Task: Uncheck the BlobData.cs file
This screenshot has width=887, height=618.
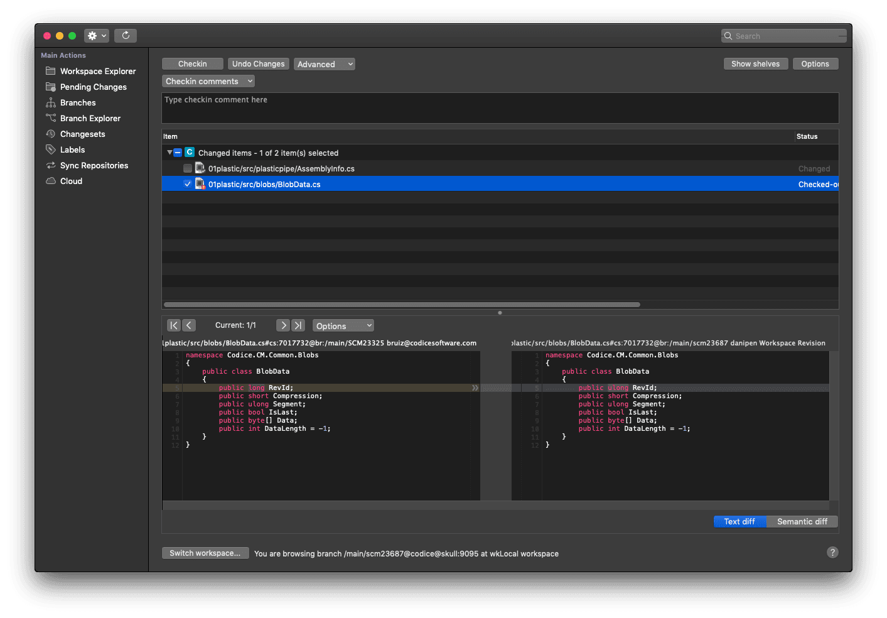Action: coord(187,184)
